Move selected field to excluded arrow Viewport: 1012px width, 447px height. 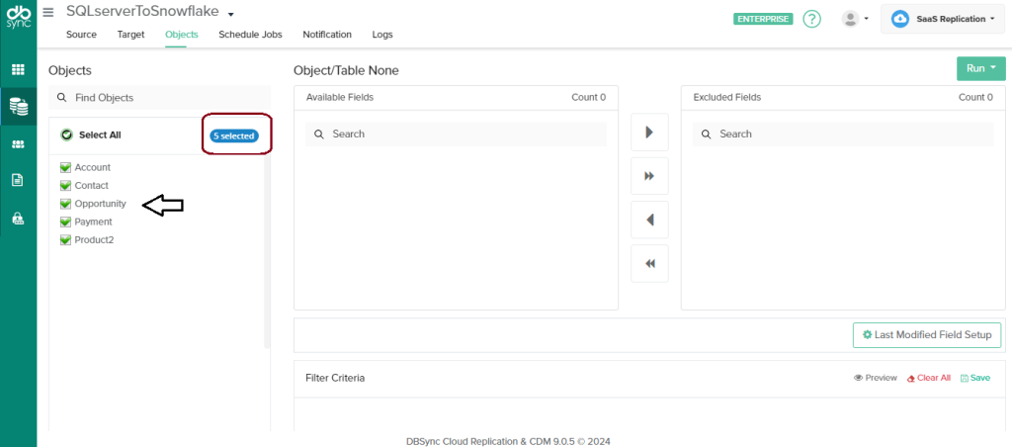coord(649,132)
